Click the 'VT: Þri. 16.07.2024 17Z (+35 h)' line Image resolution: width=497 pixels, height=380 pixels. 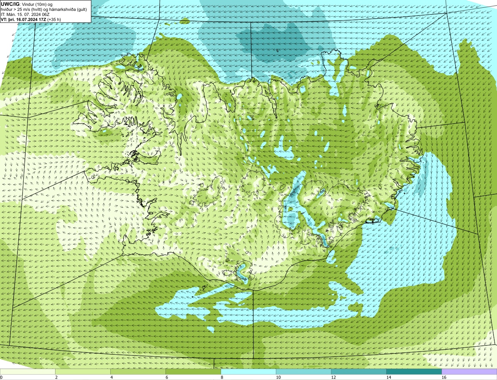coord(31,19)
